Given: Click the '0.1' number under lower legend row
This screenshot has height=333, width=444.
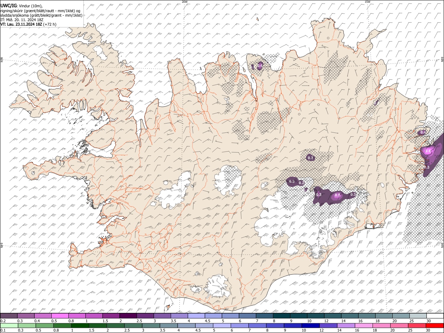Looking at the screenshot, I should (3, 330).
